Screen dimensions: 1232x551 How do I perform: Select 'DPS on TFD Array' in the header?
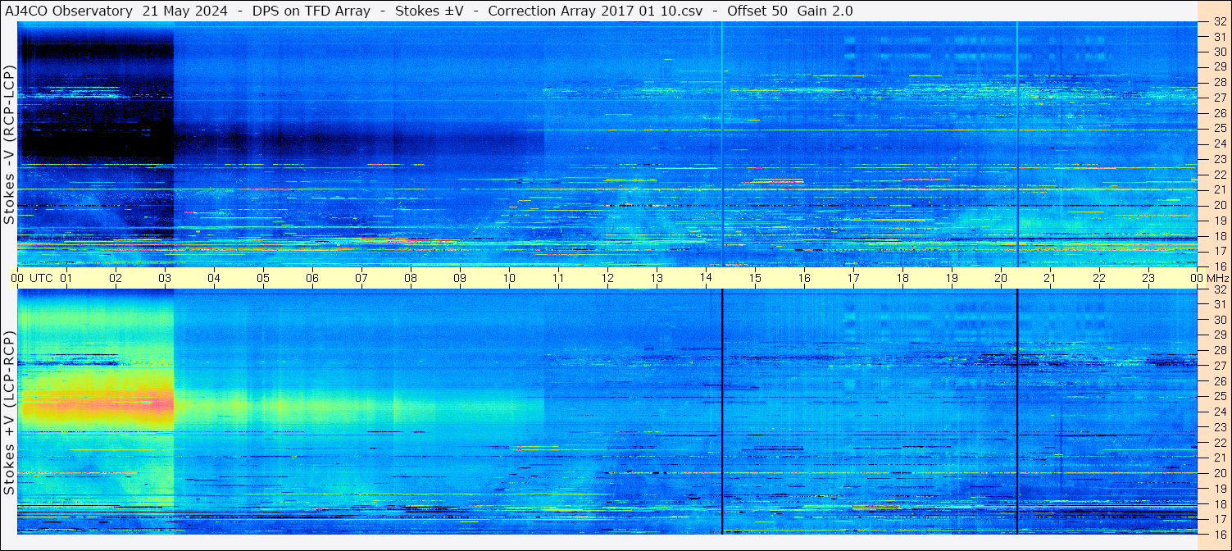(x=311, y=11)
